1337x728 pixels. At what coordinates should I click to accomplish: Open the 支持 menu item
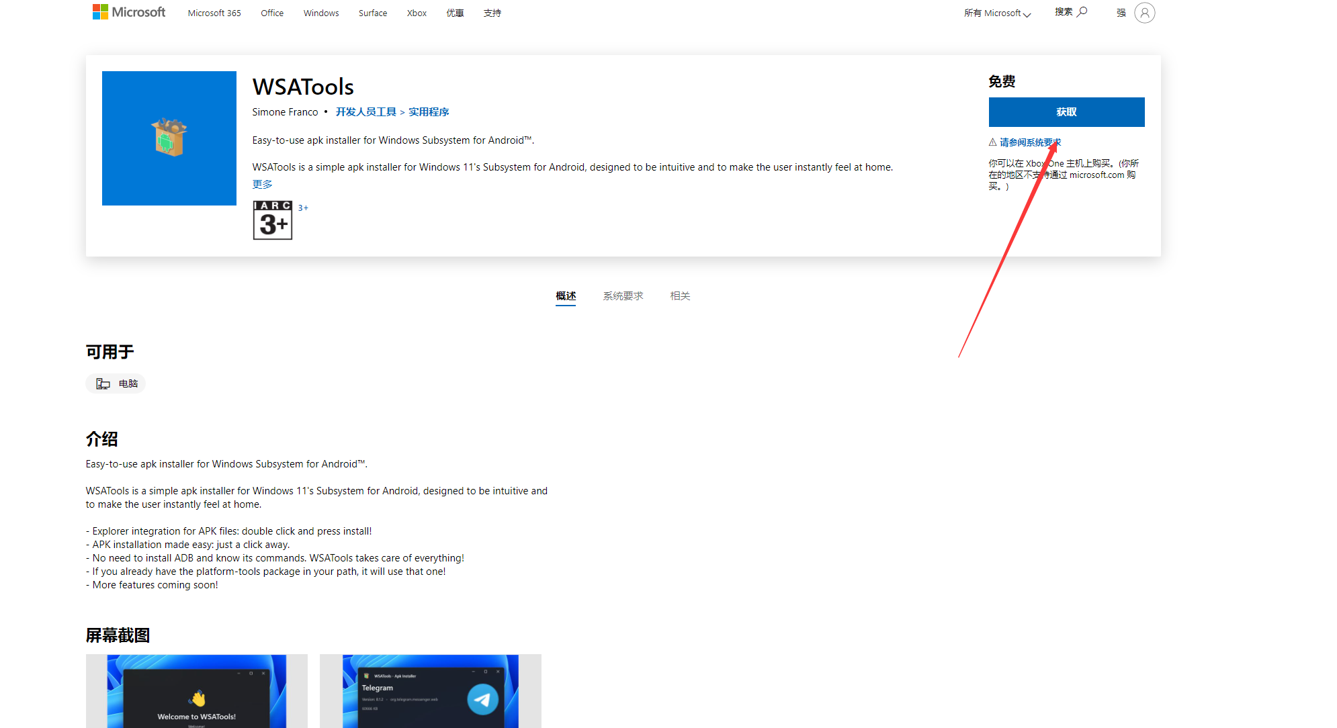(492, 13)
